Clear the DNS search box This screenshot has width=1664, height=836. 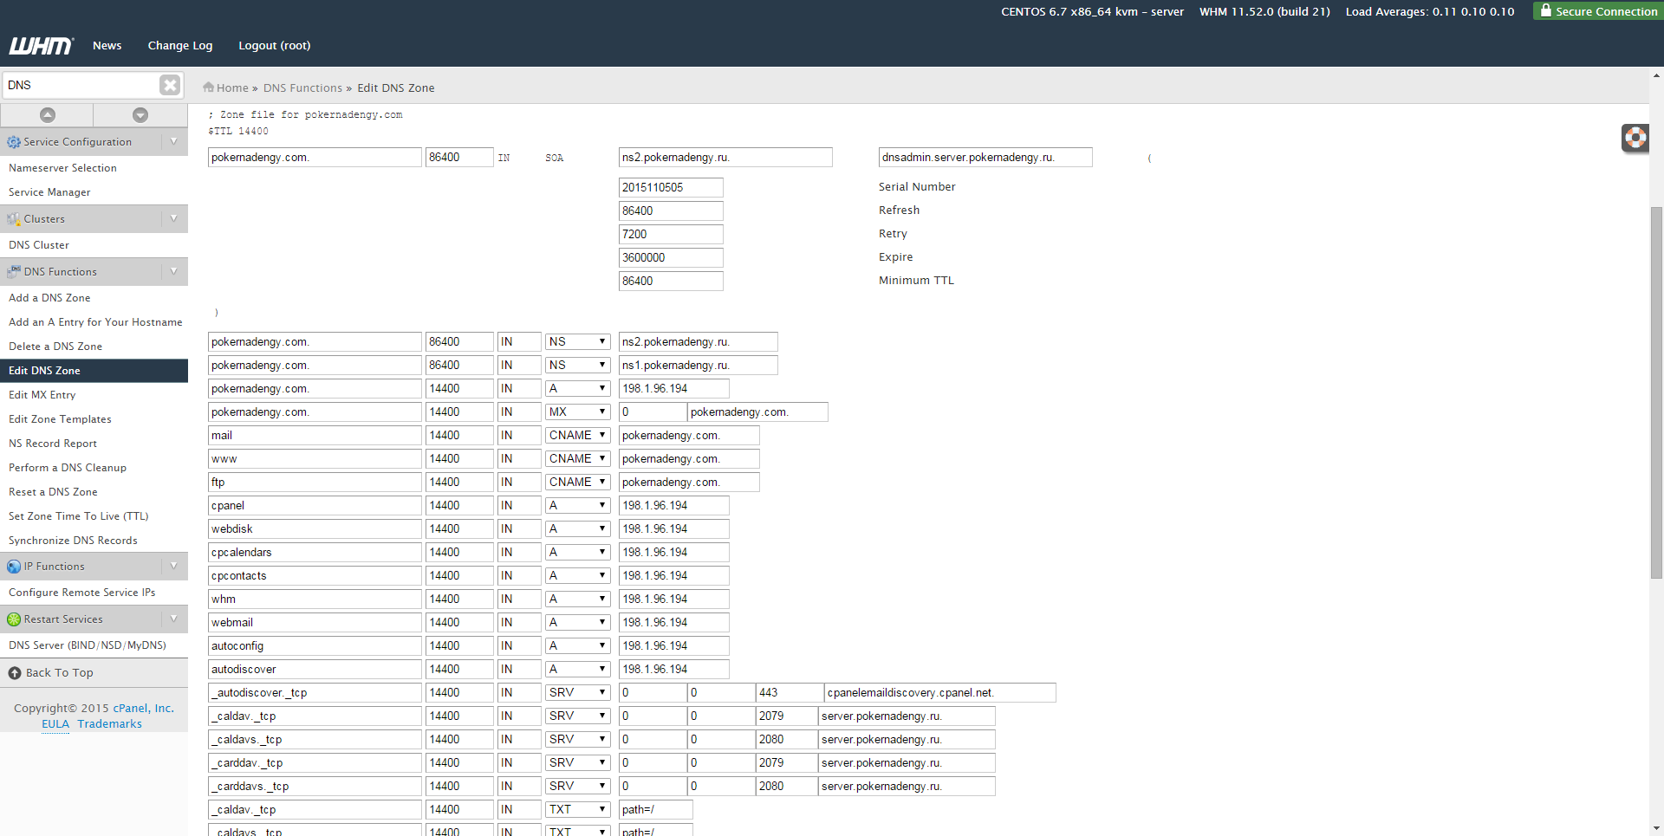170,85
